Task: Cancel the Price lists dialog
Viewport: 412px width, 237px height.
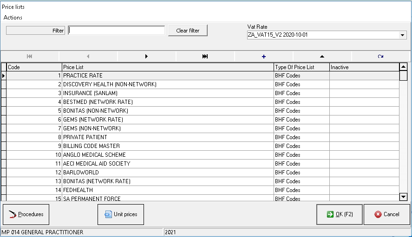Action: coord(386,214)
